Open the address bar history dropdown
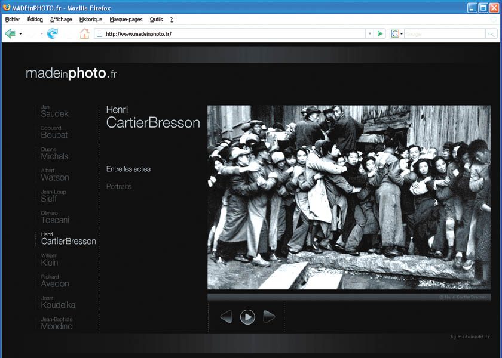Image resolution: width=502 pixels, height=358 pixels. tap(369, 33)
